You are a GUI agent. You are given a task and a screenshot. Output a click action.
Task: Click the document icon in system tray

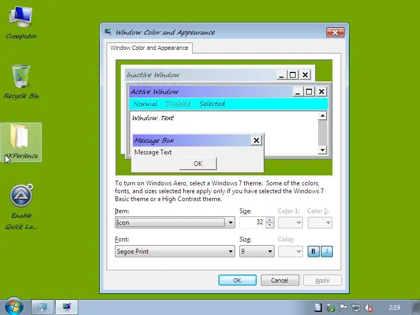318,308
